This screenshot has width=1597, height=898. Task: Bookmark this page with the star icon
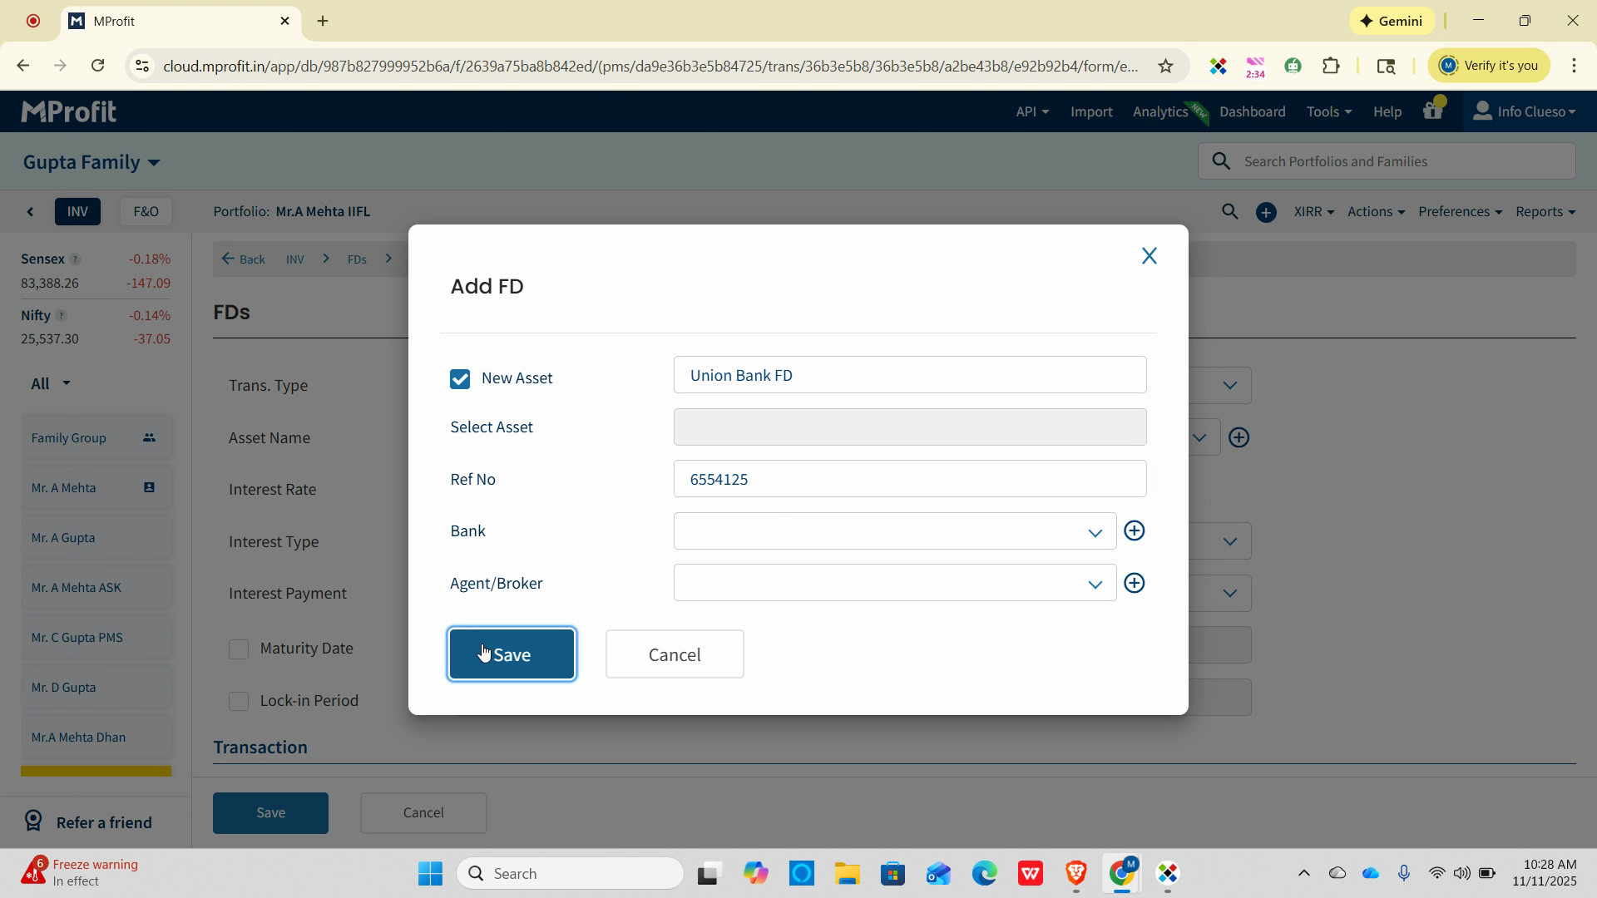click(1165, 66)
